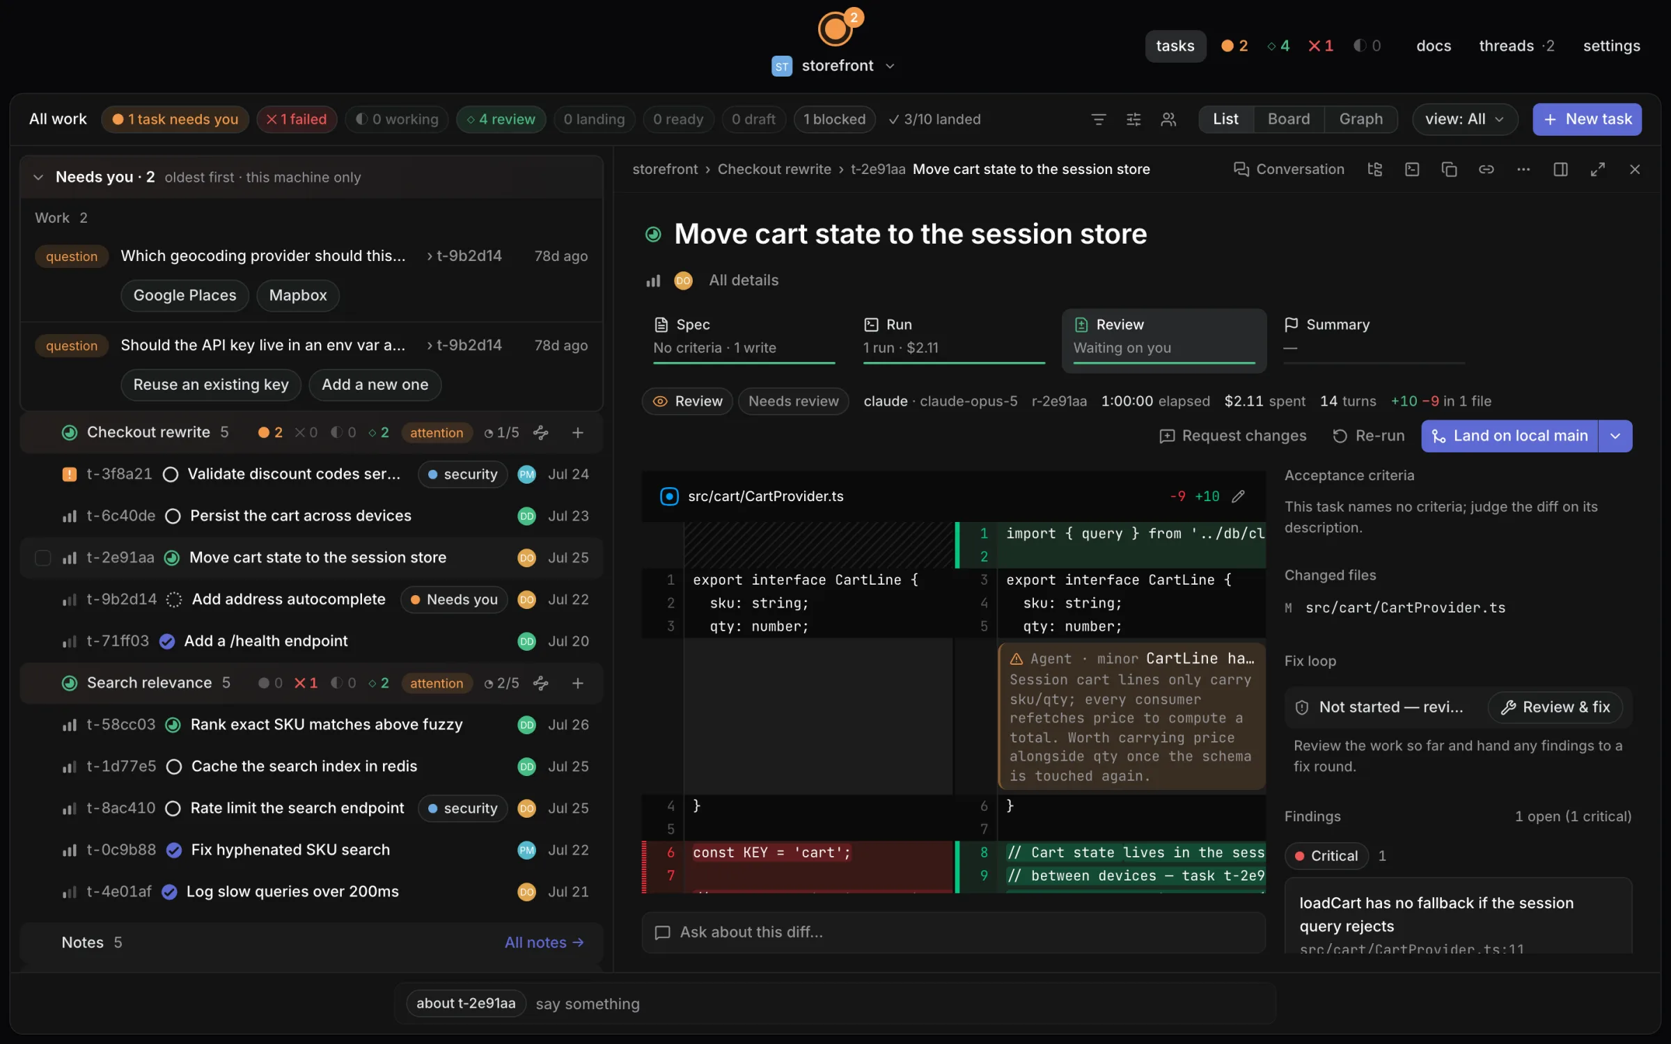Edit src/cart/CartProvider.ts with pencil icon
Viewport: 1671px width, 1044px height.
coord(1237,496)
